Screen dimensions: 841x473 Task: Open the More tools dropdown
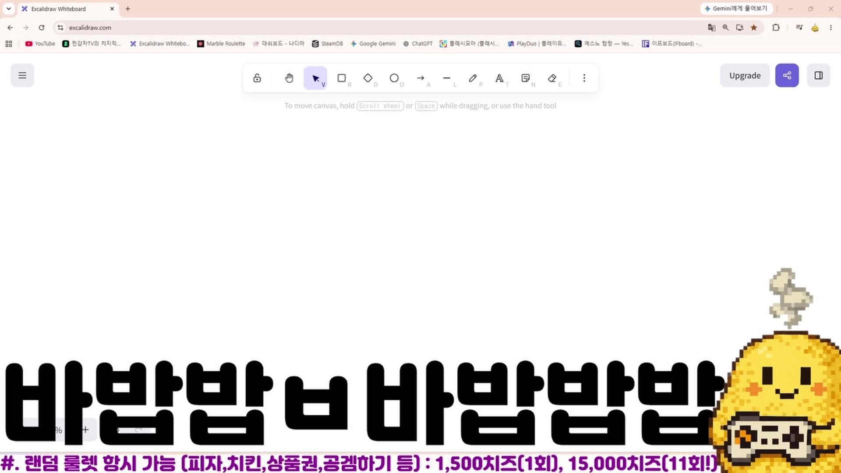coord(584,78)
